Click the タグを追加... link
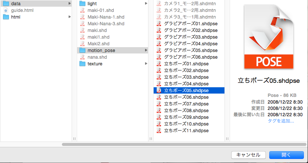The width and height of the screenshot is (308, 163). click(x=281, y=121)
